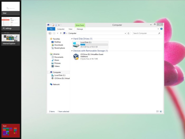
Task: Click the VirtualBox Guest Additions CD icon
Action: (76, 57)
